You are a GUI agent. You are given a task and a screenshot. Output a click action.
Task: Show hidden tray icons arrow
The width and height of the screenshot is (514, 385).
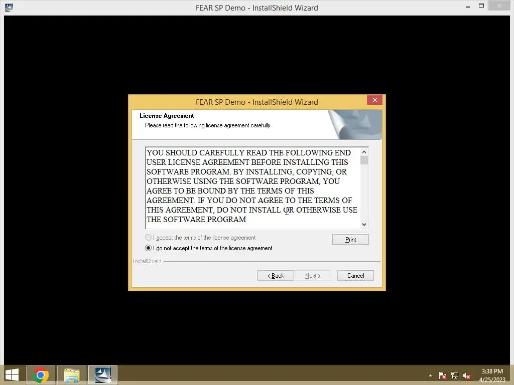430,375
